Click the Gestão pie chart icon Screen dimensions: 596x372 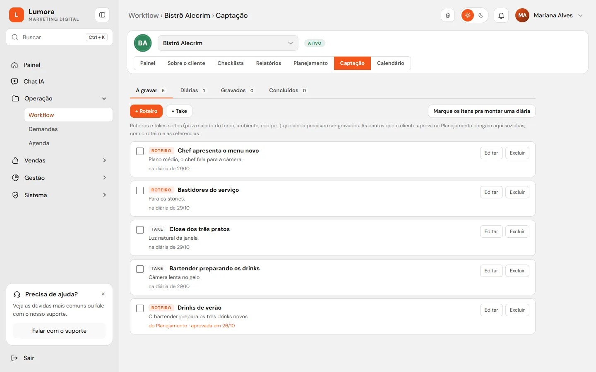[15, 178]
